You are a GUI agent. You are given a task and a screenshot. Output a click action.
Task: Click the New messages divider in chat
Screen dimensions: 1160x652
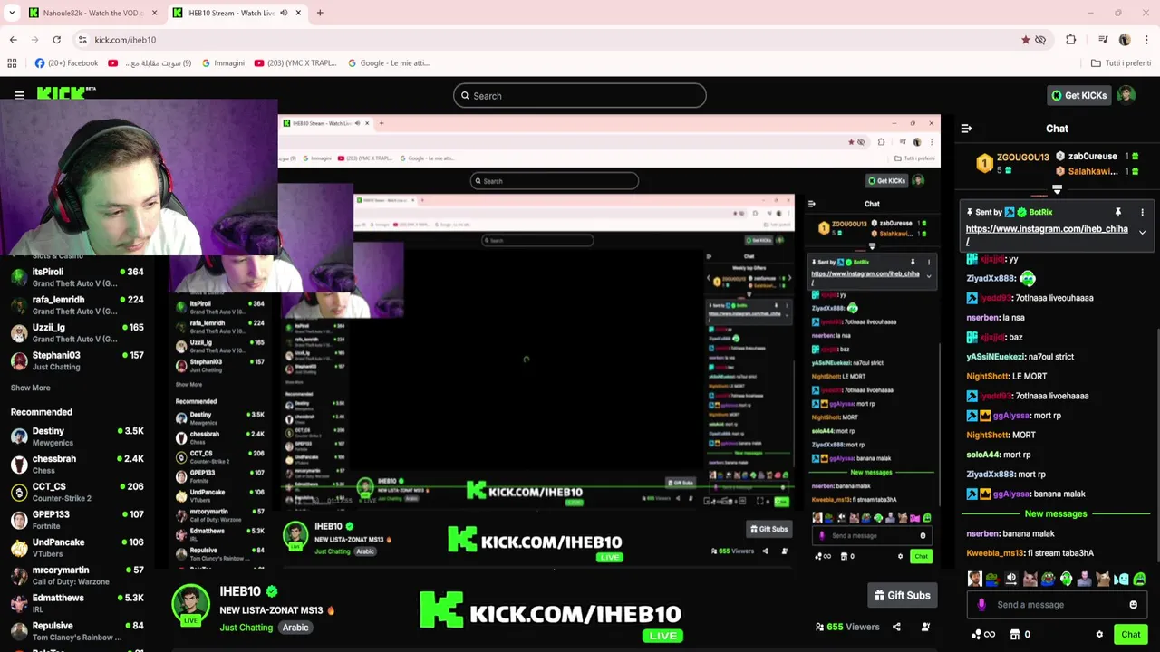pos(1055,513)
